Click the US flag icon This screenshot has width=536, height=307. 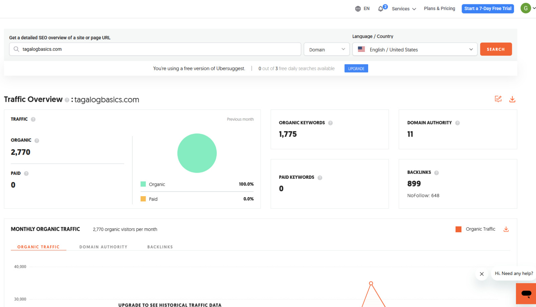[361, 49]
